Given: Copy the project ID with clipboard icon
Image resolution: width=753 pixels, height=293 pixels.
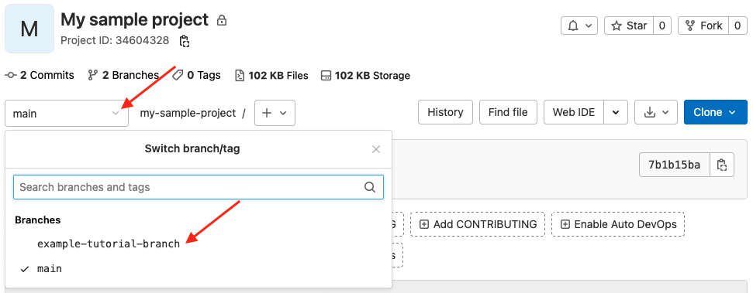Looking at the screenshot, I should point(185,41).
